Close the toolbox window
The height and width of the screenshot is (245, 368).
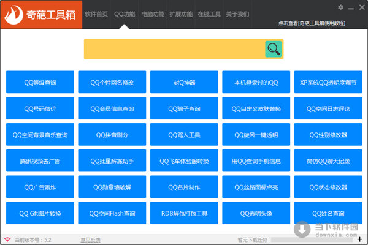pyautogui.click(x=362, y=7)
